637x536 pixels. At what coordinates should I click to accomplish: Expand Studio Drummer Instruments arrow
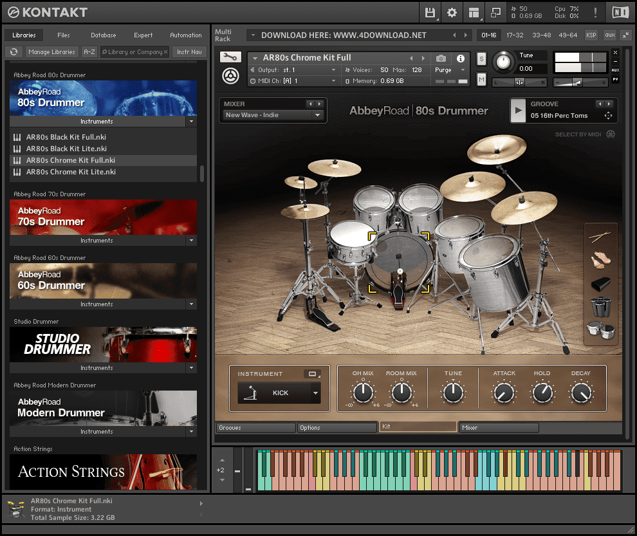tap(191, 368)
